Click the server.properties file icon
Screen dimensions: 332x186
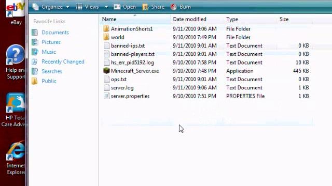pyautogui.click(x=106, y=96)
